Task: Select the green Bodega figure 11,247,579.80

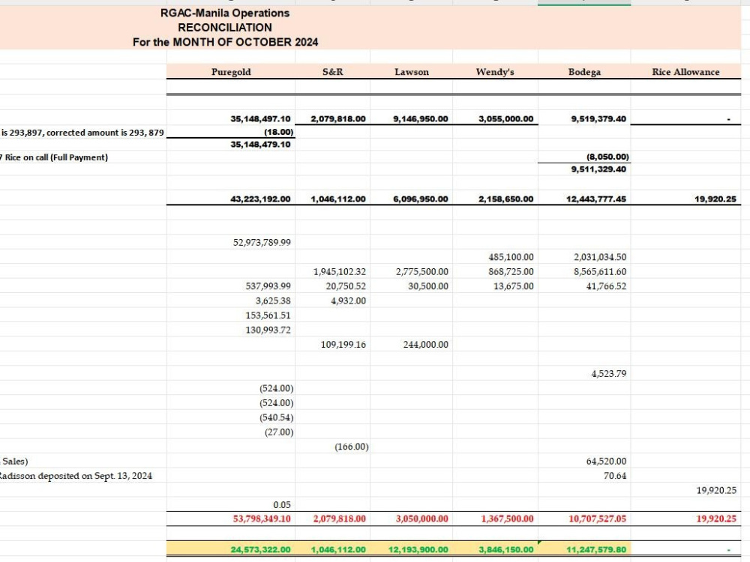Action: pyautogui.click(x=596, y=550)
